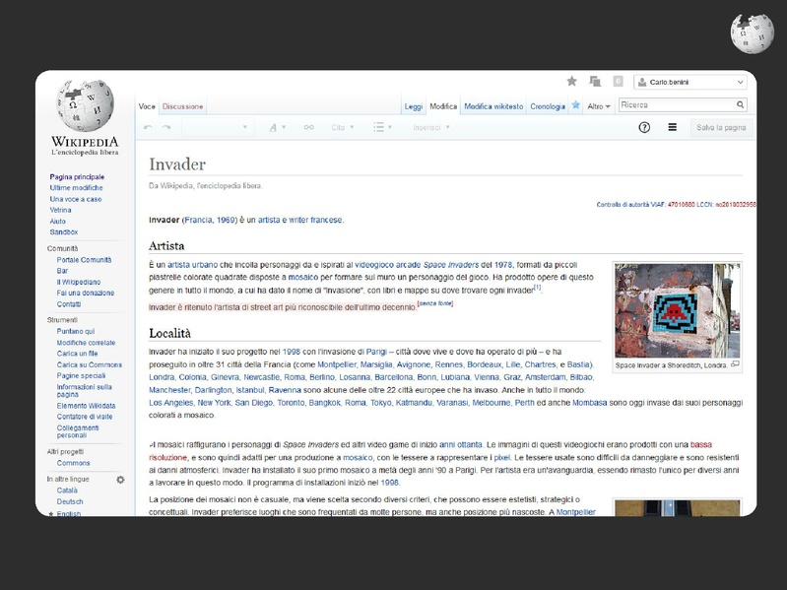
Task: Click the Artista section heading
Action: 166,246
